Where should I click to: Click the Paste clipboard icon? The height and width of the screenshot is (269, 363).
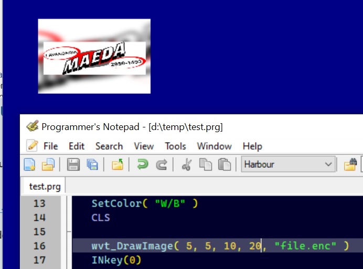point(225,164)
